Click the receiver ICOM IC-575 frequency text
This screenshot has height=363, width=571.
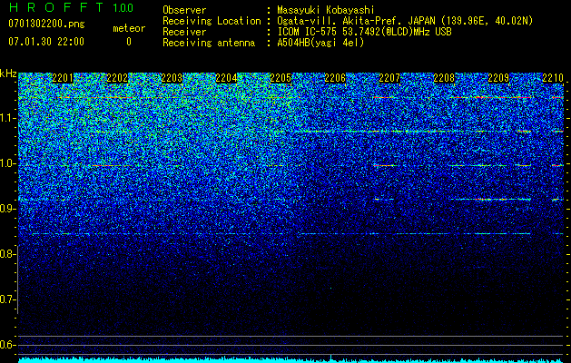(364, 32)
